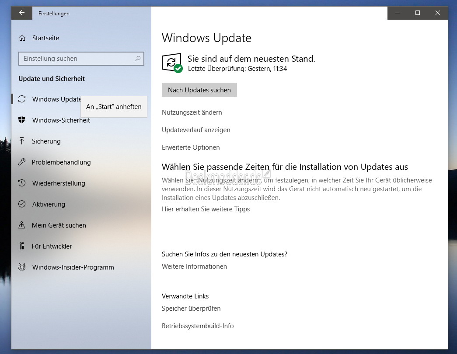
Task: Click the Nach Updates suchen button
Action: (x=199, y=90)
